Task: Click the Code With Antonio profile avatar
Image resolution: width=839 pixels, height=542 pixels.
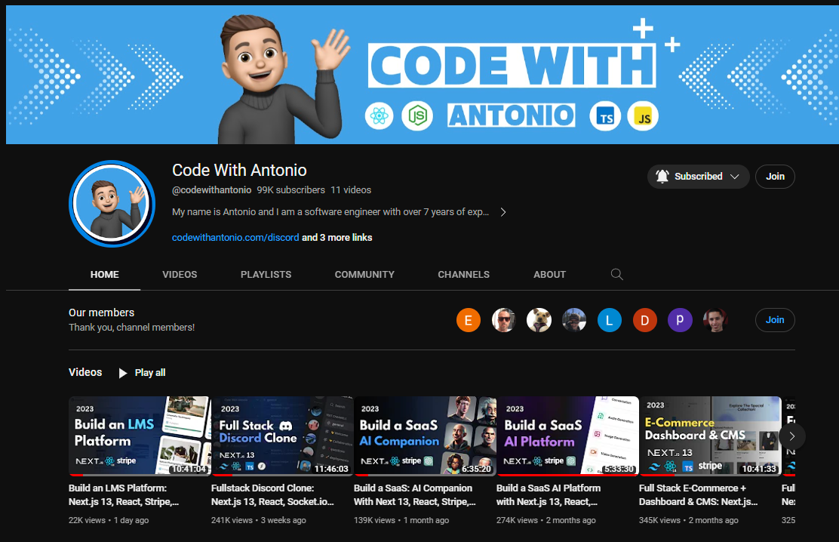Action: [x=112, y=204]
